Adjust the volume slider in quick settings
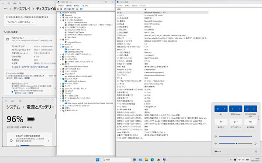The height and width of the screenshot is (163, 262). click(x=235, y=143)
